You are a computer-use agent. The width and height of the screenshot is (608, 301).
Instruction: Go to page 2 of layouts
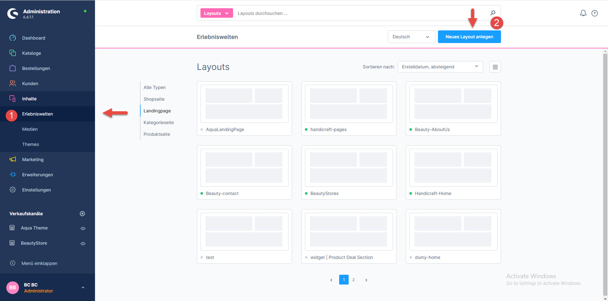click(353, 280)
